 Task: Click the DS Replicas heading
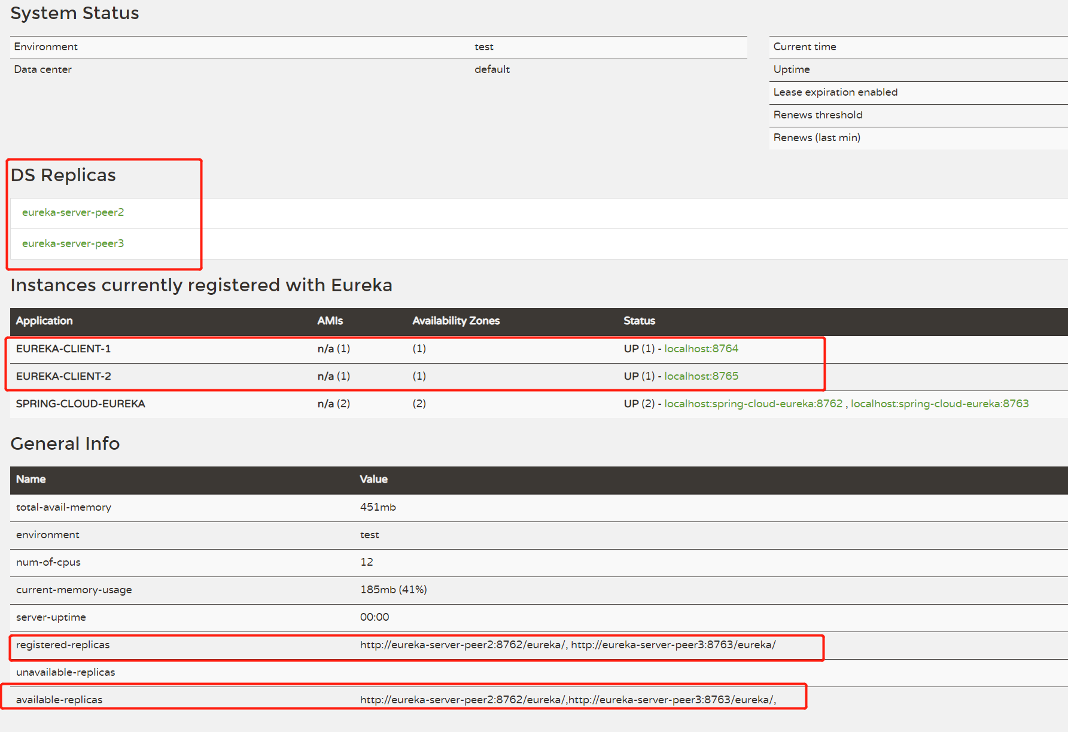63,175
